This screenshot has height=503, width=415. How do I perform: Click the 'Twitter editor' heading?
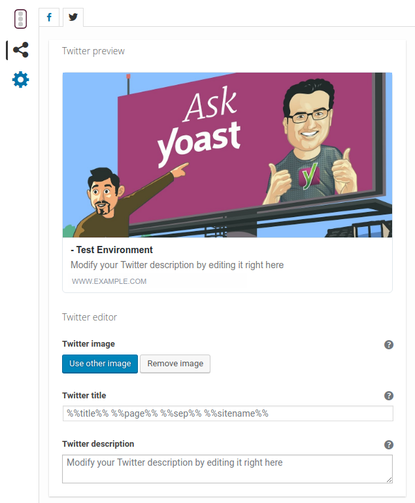90,317
